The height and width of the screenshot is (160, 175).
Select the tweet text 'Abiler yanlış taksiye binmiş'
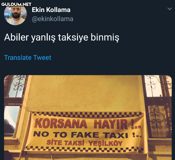62,37
